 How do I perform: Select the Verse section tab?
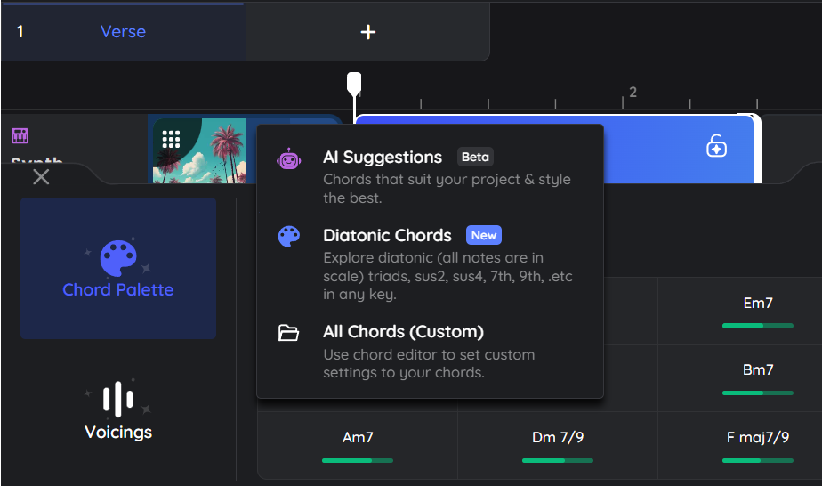(123, 31)
